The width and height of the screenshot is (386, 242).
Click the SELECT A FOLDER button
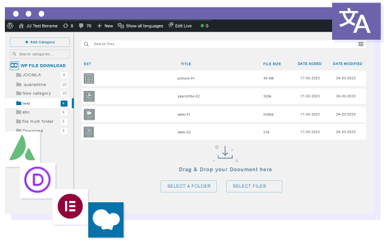click(189, 186)
